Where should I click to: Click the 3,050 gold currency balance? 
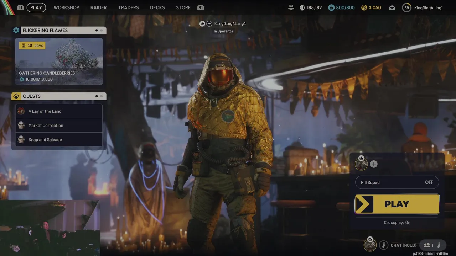click(375, 7)
